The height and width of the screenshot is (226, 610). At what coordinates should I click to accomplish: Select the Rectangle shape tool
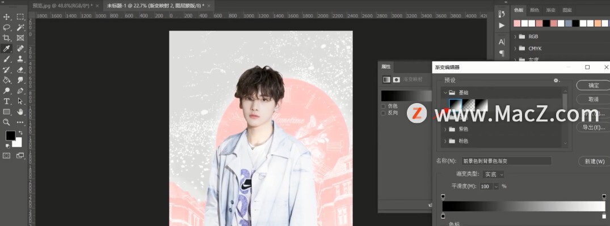point(7,112)
